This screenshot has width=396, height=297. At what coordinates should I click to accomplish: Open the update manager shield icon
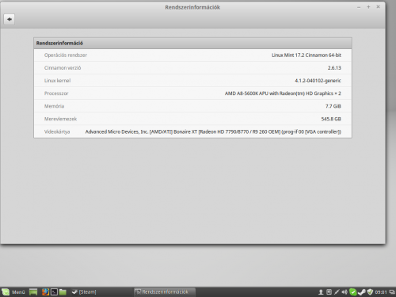(370, 292)
